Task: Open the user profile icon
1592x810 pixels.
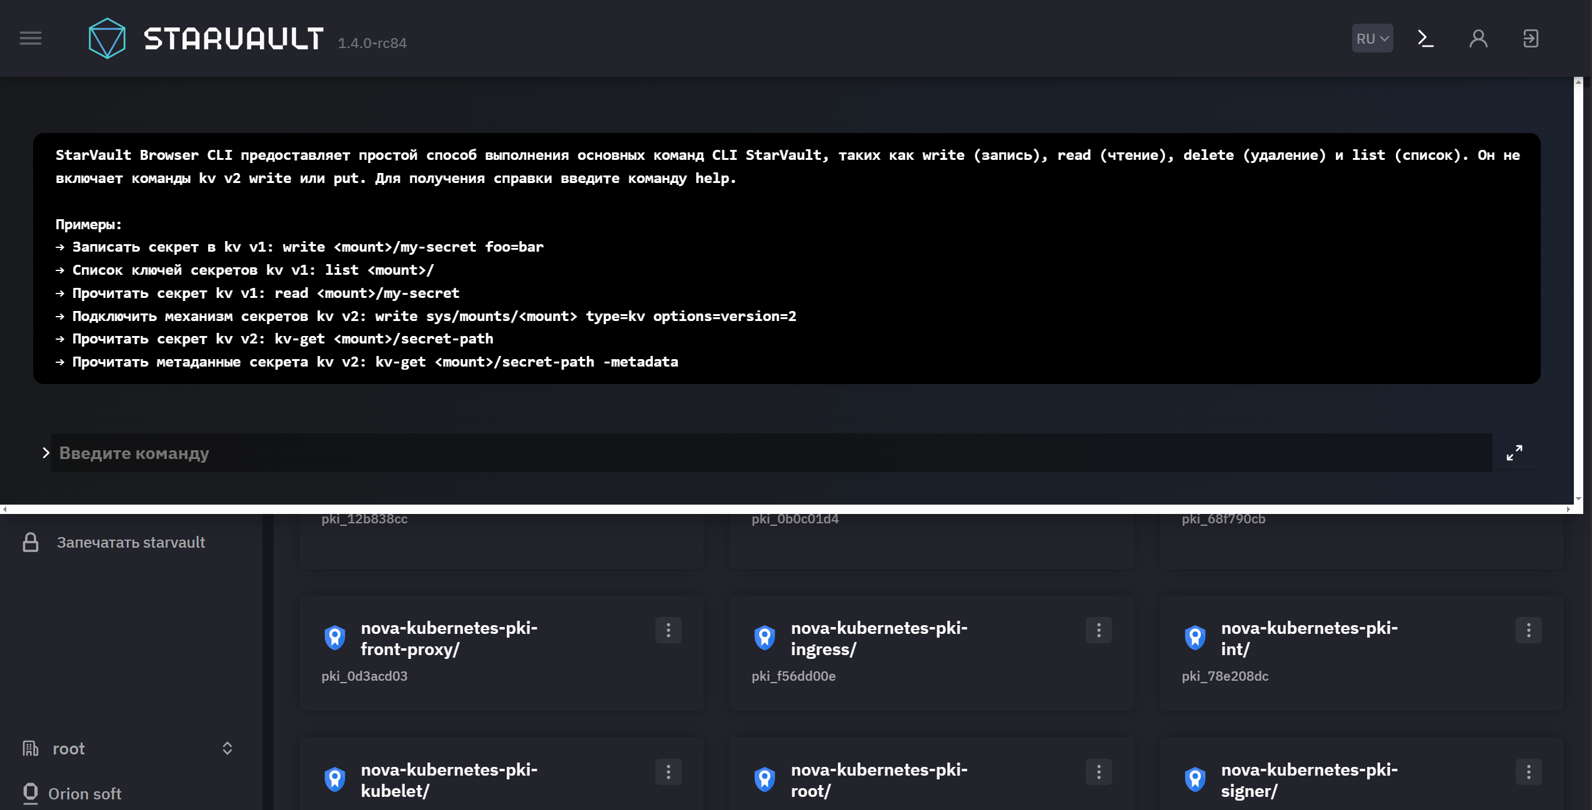Action: pos(1478,39)
